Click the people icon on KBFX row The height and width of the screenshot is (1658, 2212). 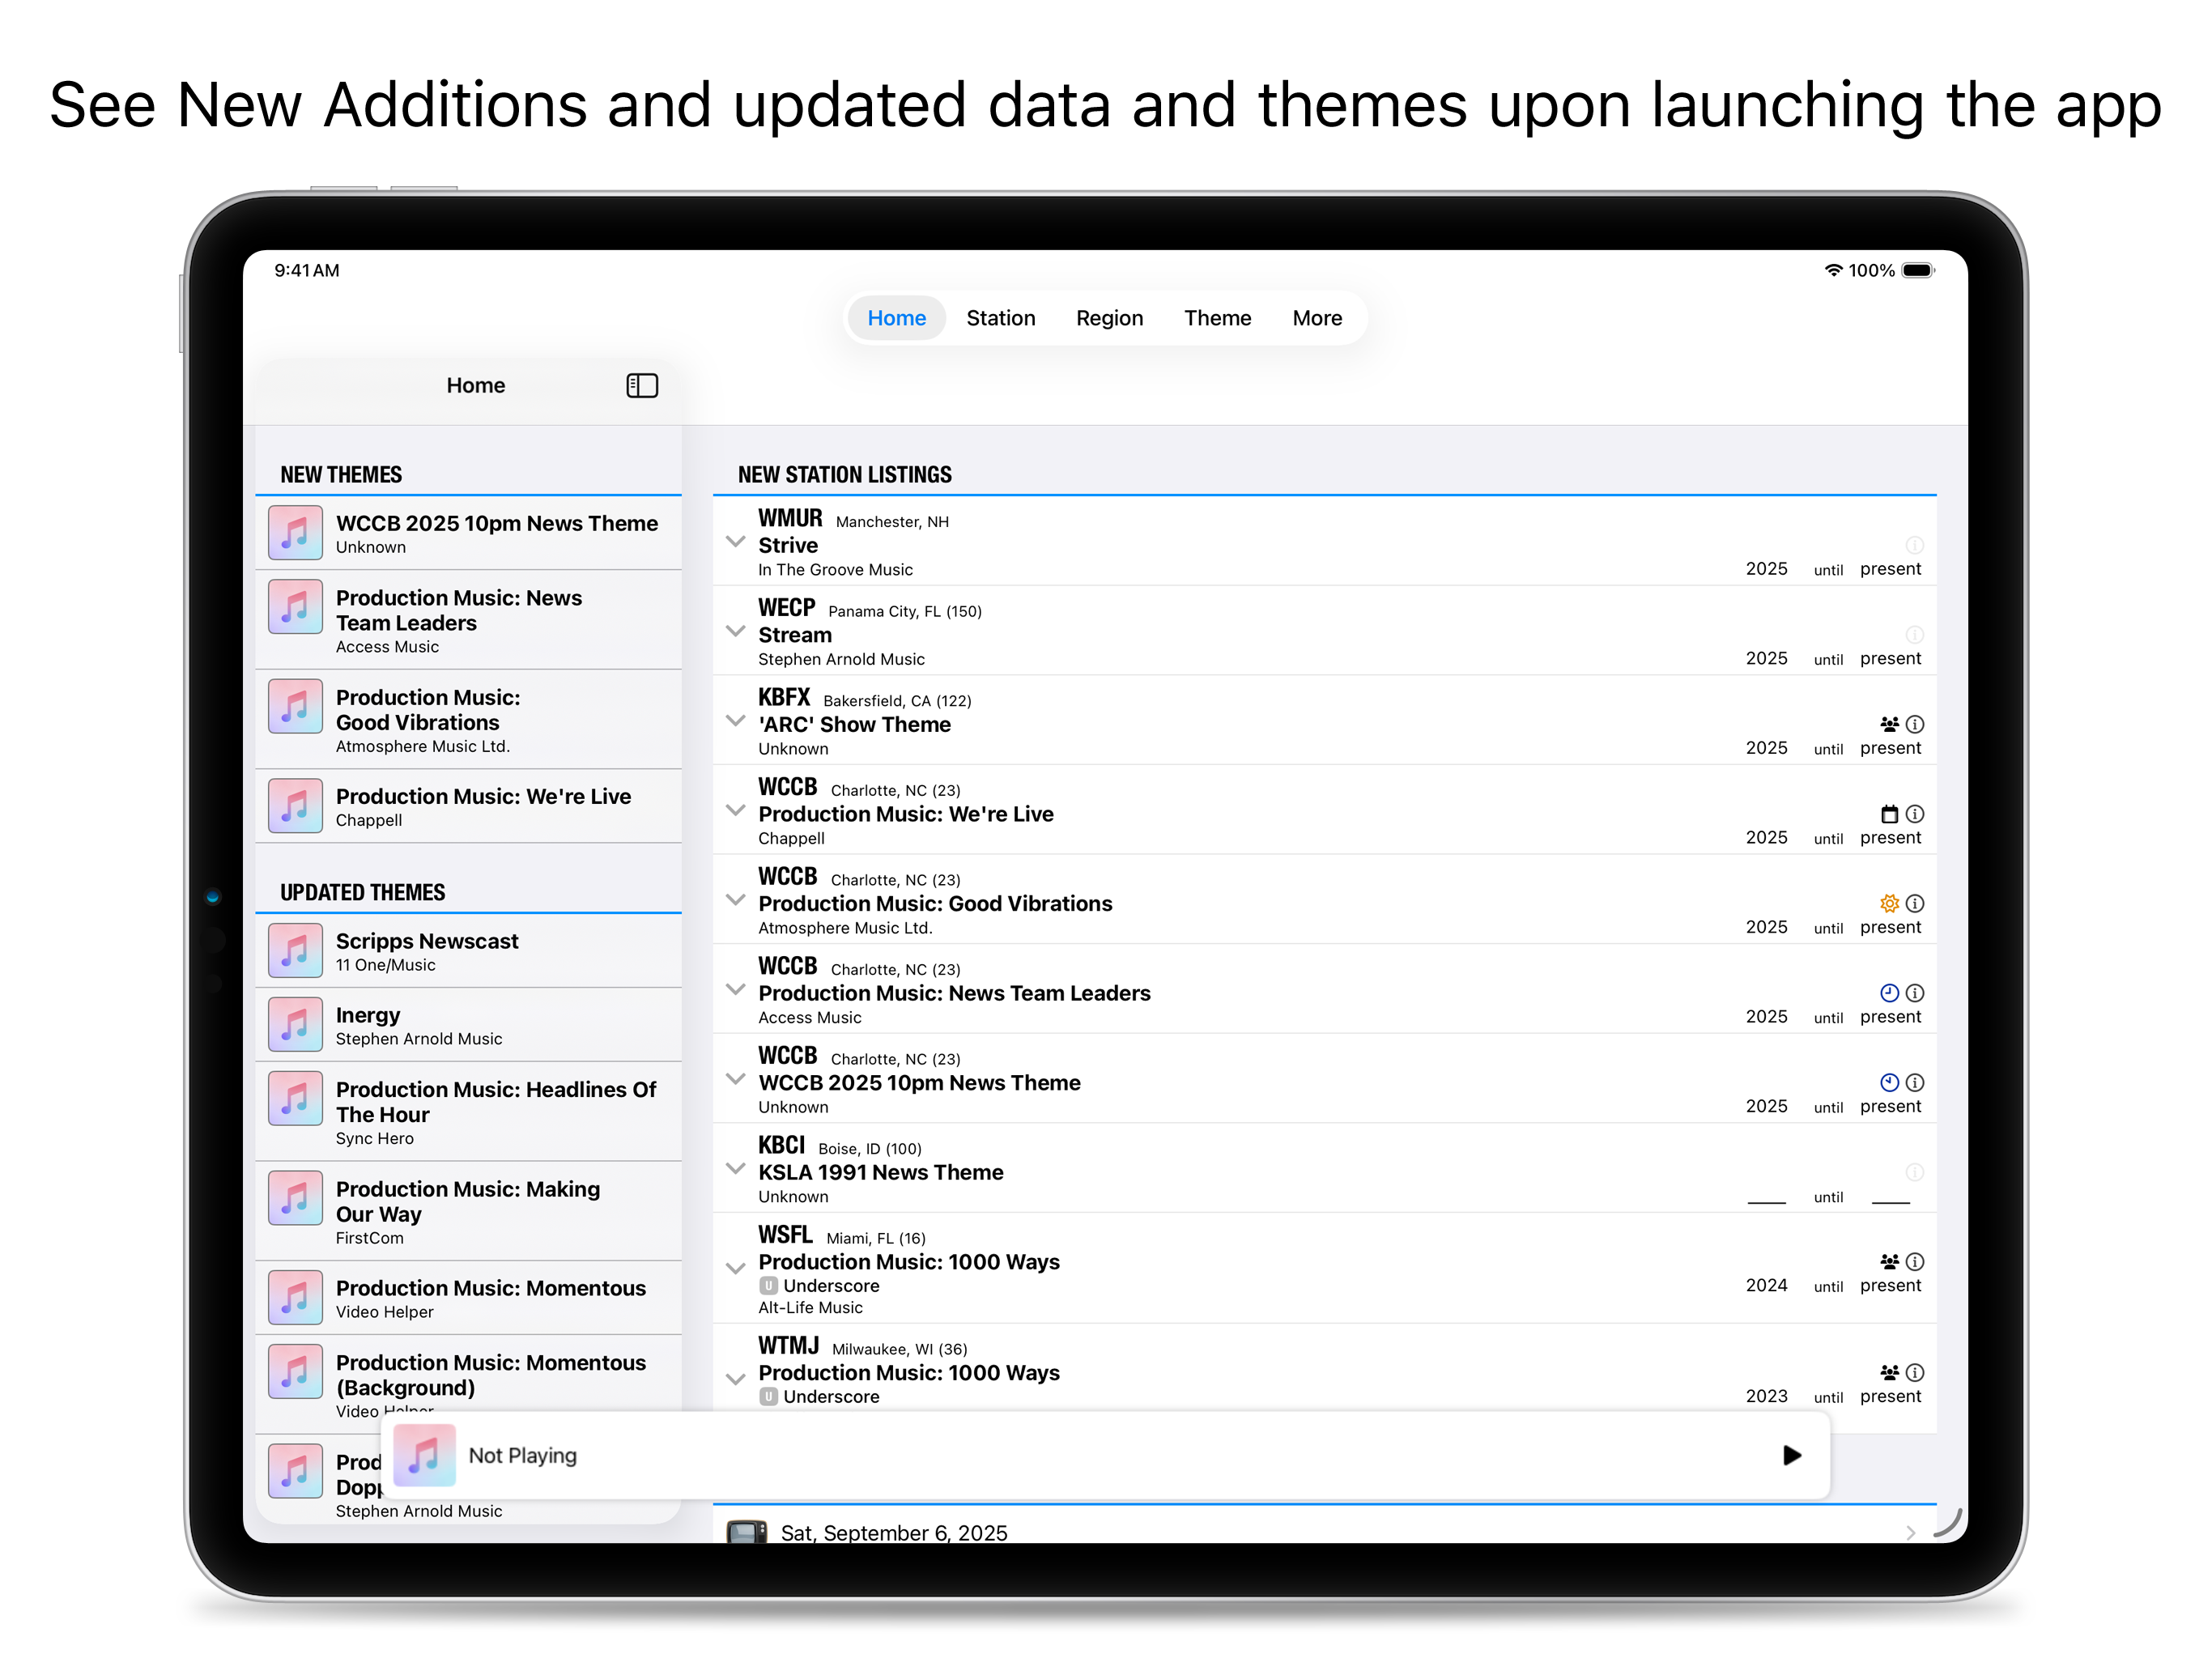point(1889,724)
